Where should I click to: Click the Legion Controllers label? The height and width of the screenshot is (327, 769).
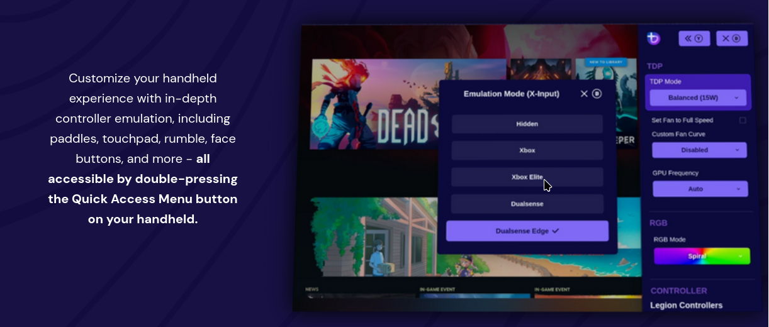click(687, 306)
